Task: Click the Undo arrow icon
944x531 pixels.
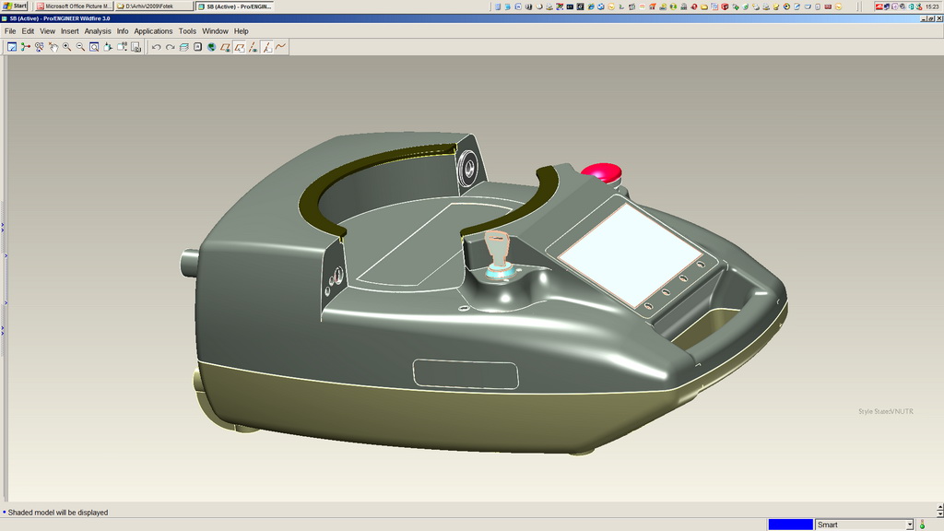Action: click(x=156, y=47)
